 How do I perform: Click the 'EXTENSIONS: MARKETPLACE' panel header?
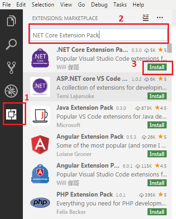pyautogui.click(x=65, y=18)
